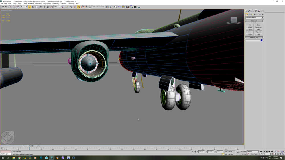Open the Utilities hammer panel tab
The height and width of the screenshot is (160, 285).
pyautogui.click(x=262, y=11)
